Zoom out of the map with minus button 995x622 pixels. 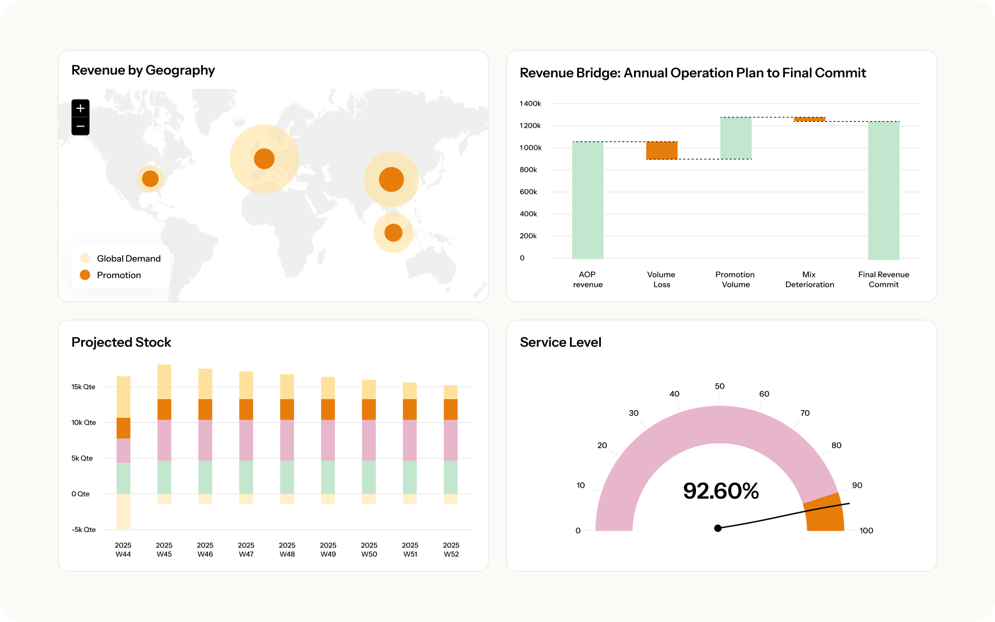point(80,127)
